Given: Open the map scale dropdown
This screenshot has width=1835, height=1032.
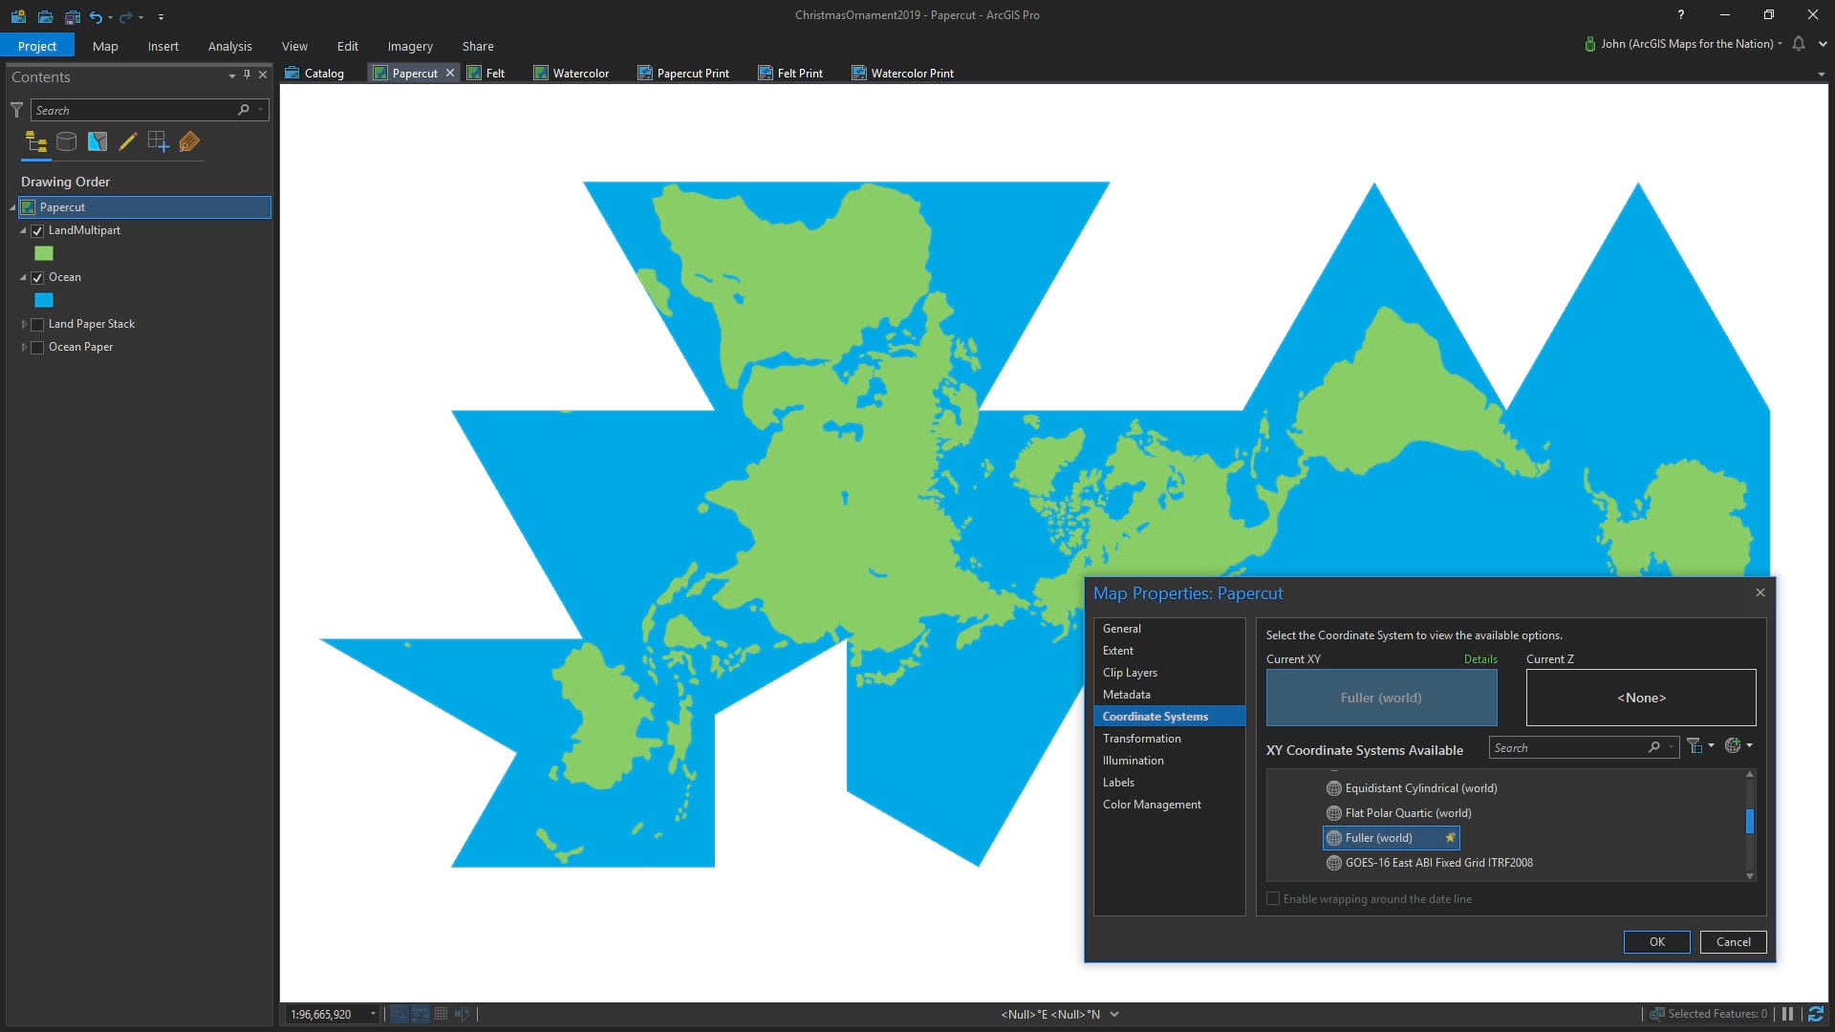Looking at the screenshot, I should [x=373, y=1014].
